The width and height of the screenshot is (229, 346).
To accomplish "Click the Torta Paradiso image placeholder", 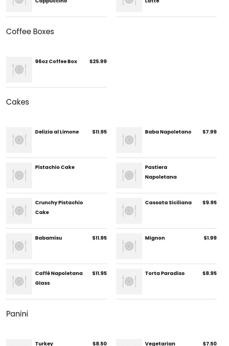I will click(x=129, y=281).
